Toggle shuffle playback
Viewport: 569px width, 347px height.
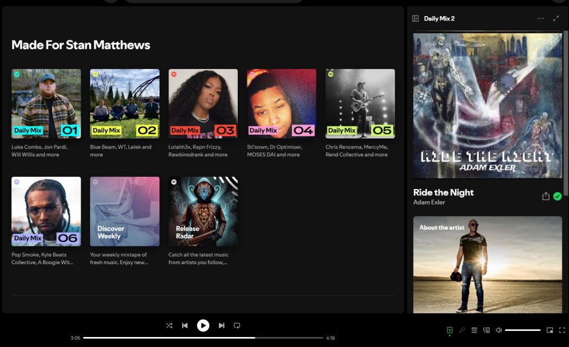tap(169, 325)
